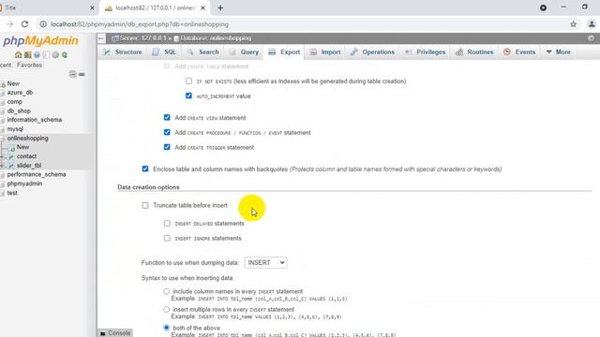Viewport: 600px width, 337px height.
Task: Enable Truncate table before insert
Action: click(145, 205)
